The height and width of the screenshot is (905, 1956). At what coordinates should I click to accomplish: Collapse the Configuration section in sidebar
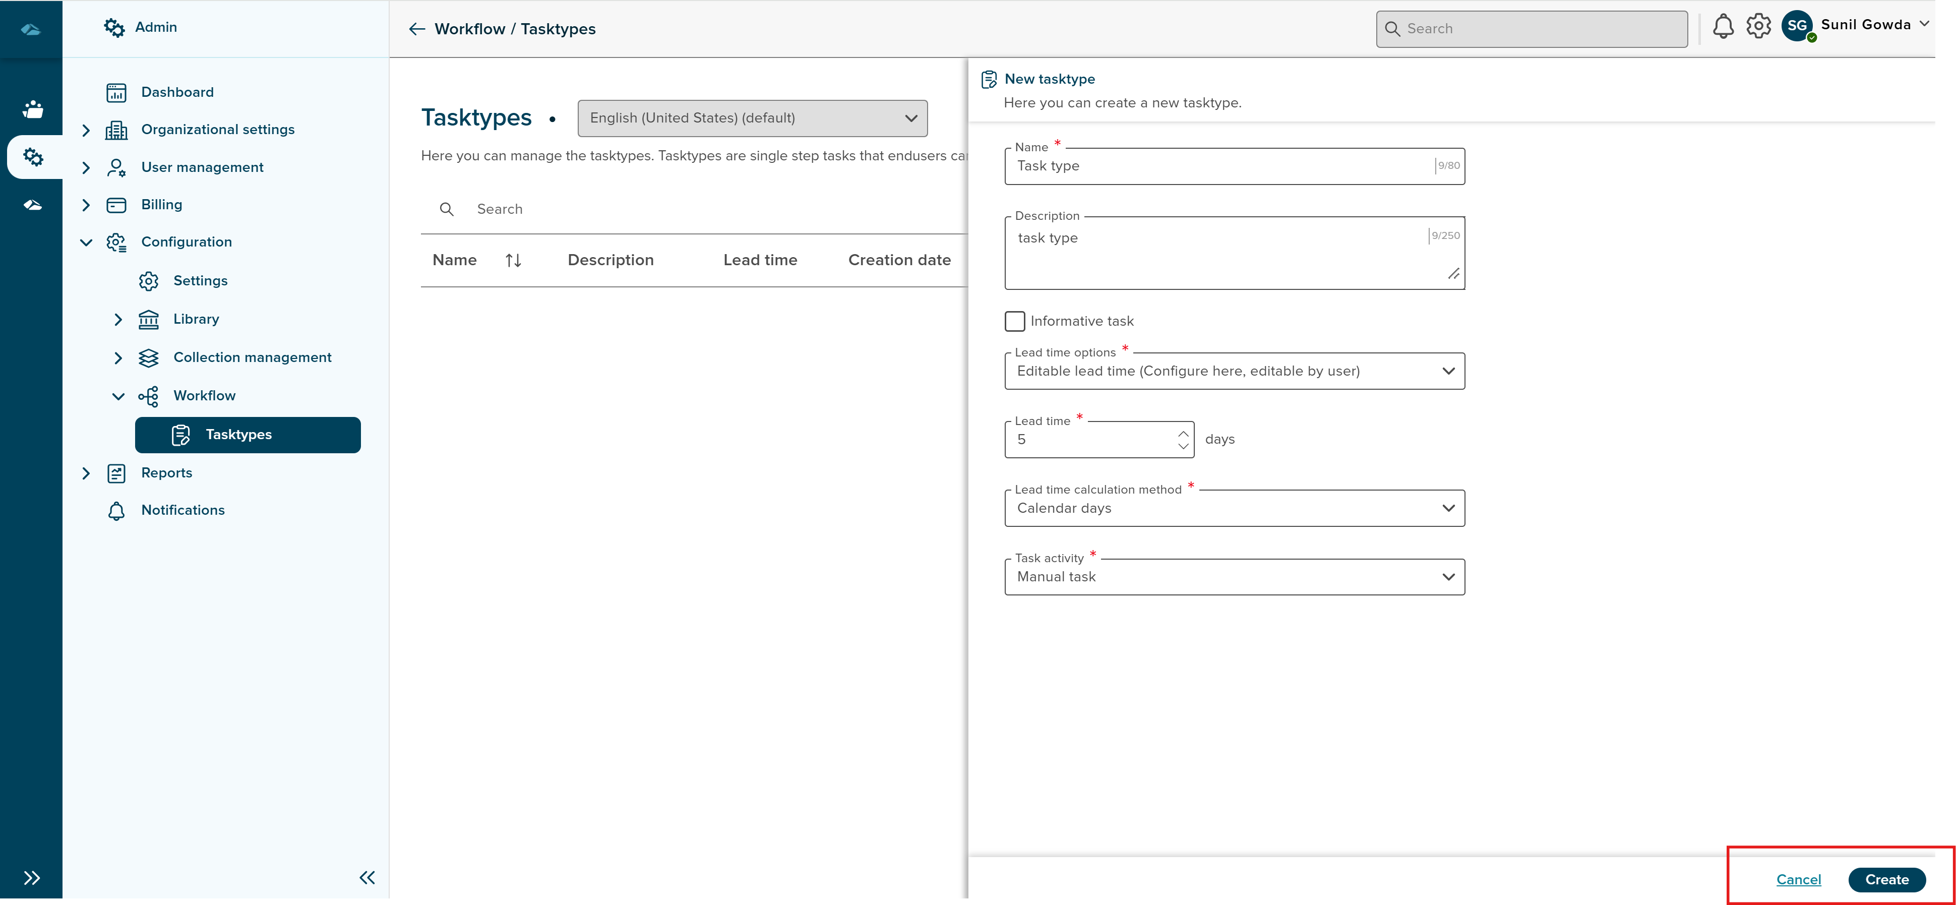point(85,242)
